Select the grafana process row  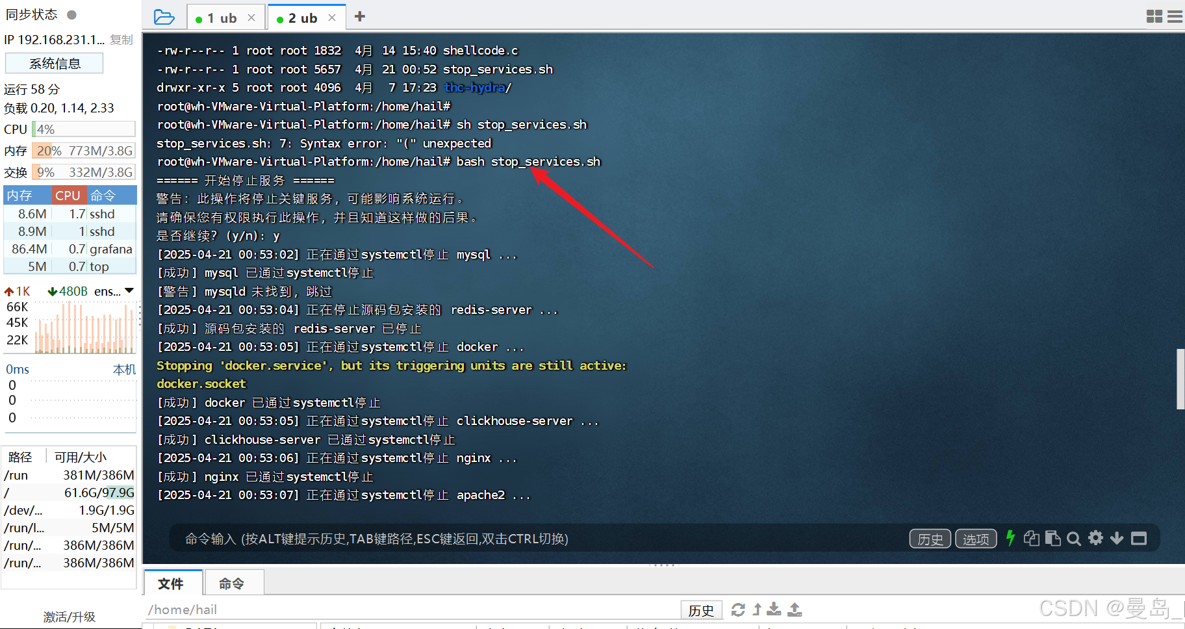click(70, 249)
